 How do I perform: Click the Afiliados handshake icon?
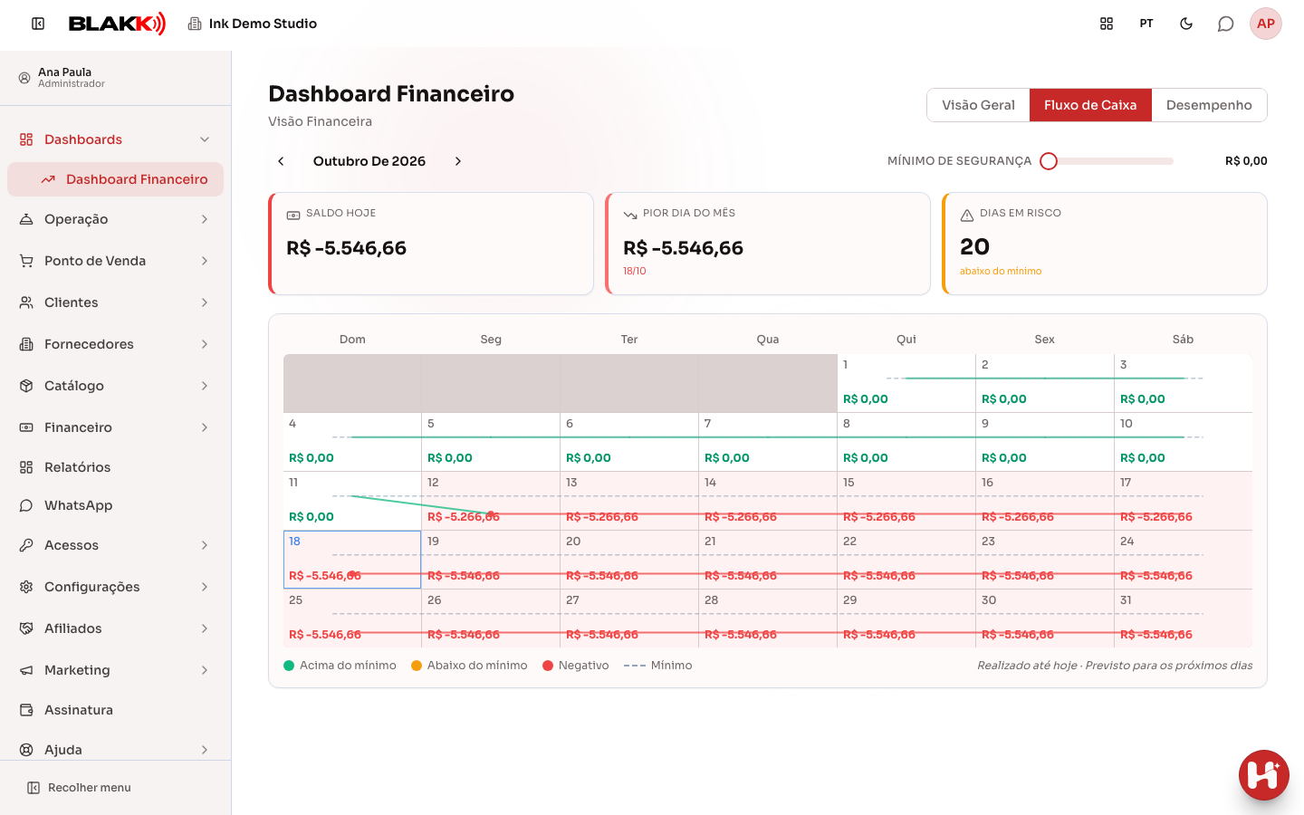coord(26,628)
